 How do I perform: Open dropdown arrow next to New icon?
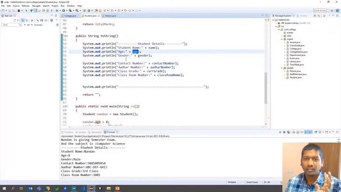[6, 11]
